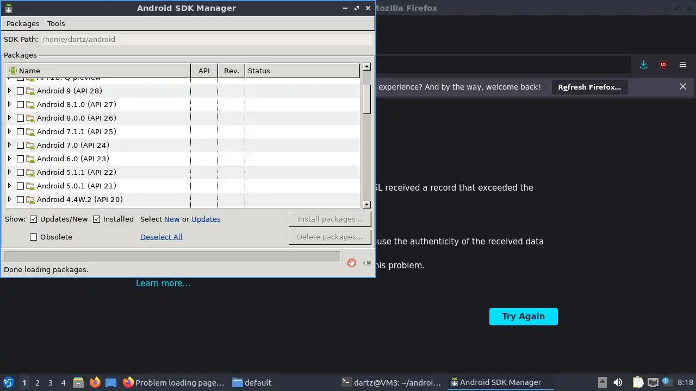Click folder icon of Android 9 (API 28)
696x391 pixels.
(x=30, y=91)
